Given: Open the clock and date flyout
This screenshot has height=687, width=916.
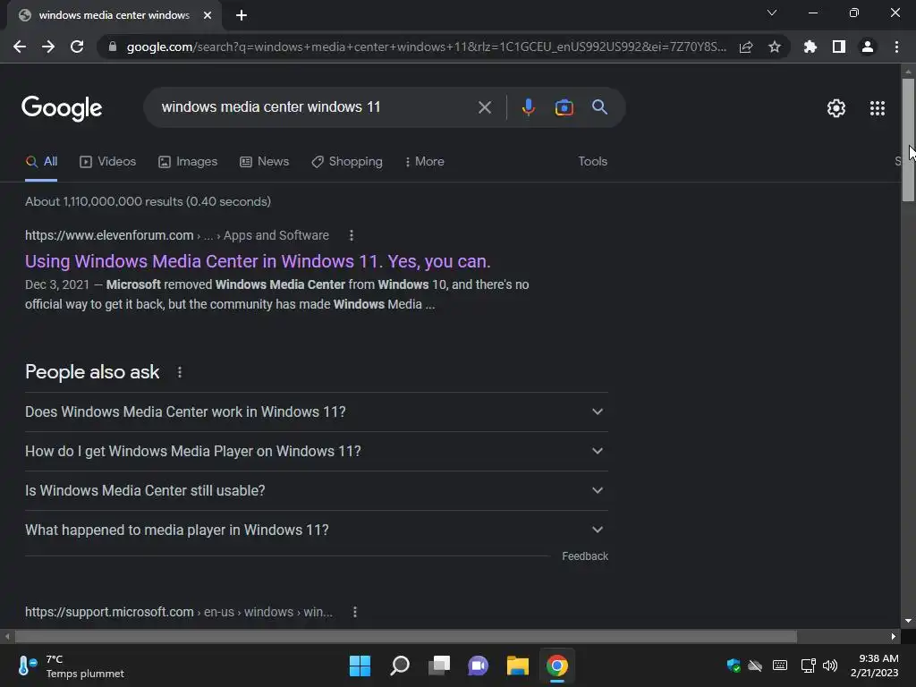Looking at the screenshot, I should point(875,666).
